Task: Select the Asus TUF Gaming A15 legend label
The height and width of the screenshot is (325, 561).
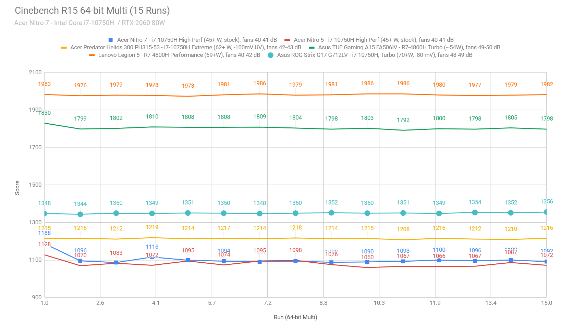Action: pyautogui.click(x=409, y=48)
